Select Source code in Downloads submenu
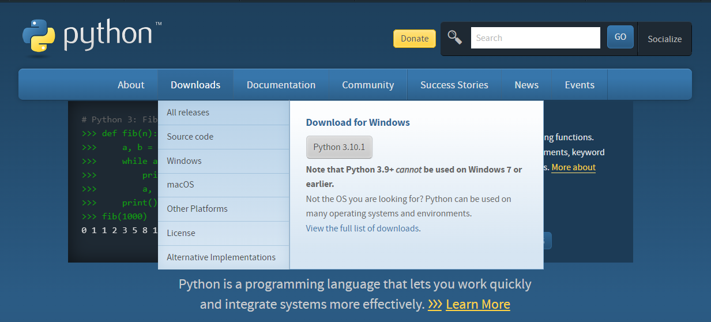 click(224, 137)
